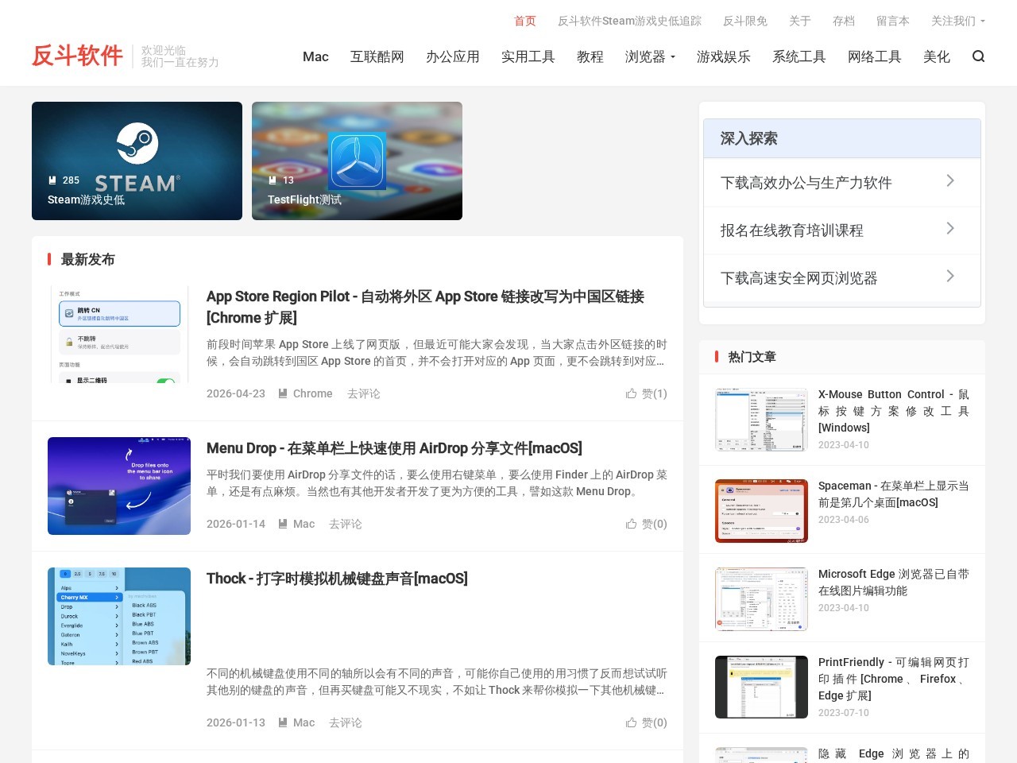
Task: Click chevron for 下载高效办公与生产力软件
Action: (950, 181)
